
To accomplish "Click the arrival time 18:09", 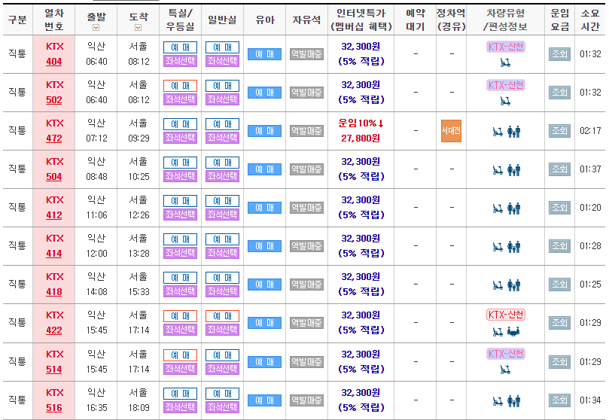I will 139,408.
